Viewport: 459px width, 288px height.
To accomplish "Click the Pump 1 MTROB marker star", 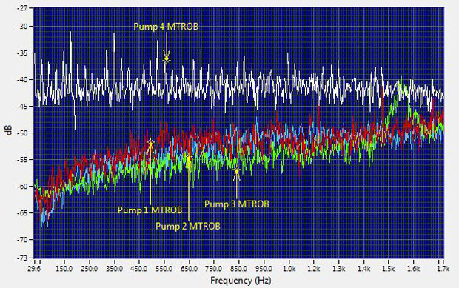I will pos(150,144).
